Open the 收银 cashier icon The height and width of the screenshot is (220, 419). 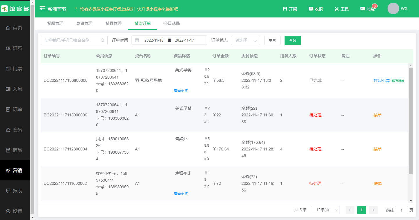click(311, 9)
